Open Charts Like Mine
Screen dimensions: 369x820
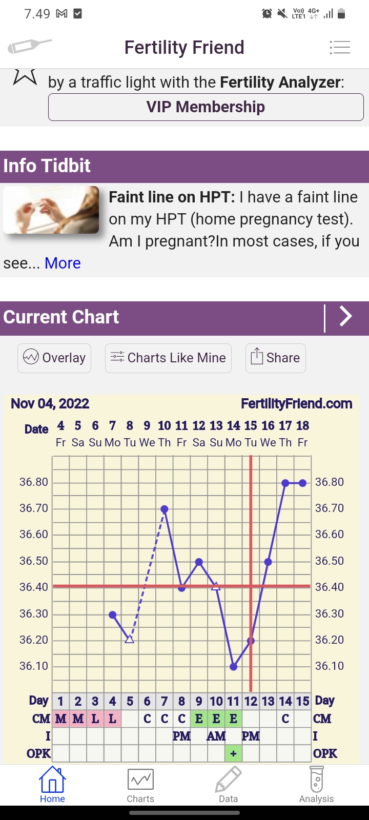(x=168, y=358)
